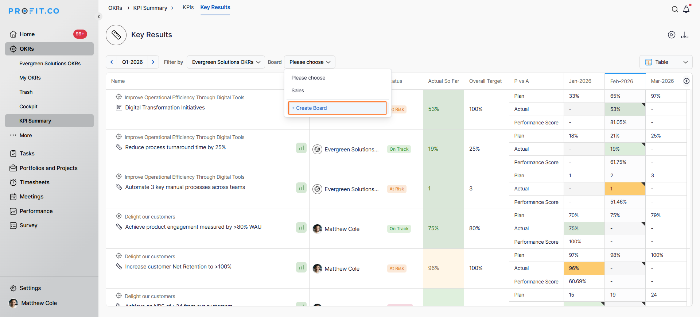
Task: Go to previous quarter
Action: coord(112,62)
